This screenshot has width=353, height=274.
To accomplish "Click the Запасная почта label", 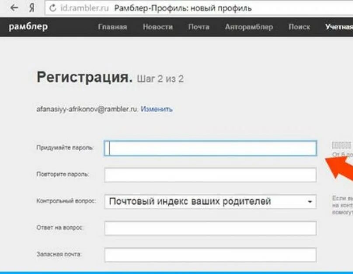I will click(x=59, y=254).
